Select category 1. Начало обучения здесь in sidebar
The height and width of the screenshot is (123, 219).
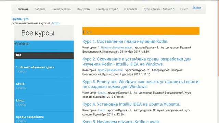pos(35,67)
